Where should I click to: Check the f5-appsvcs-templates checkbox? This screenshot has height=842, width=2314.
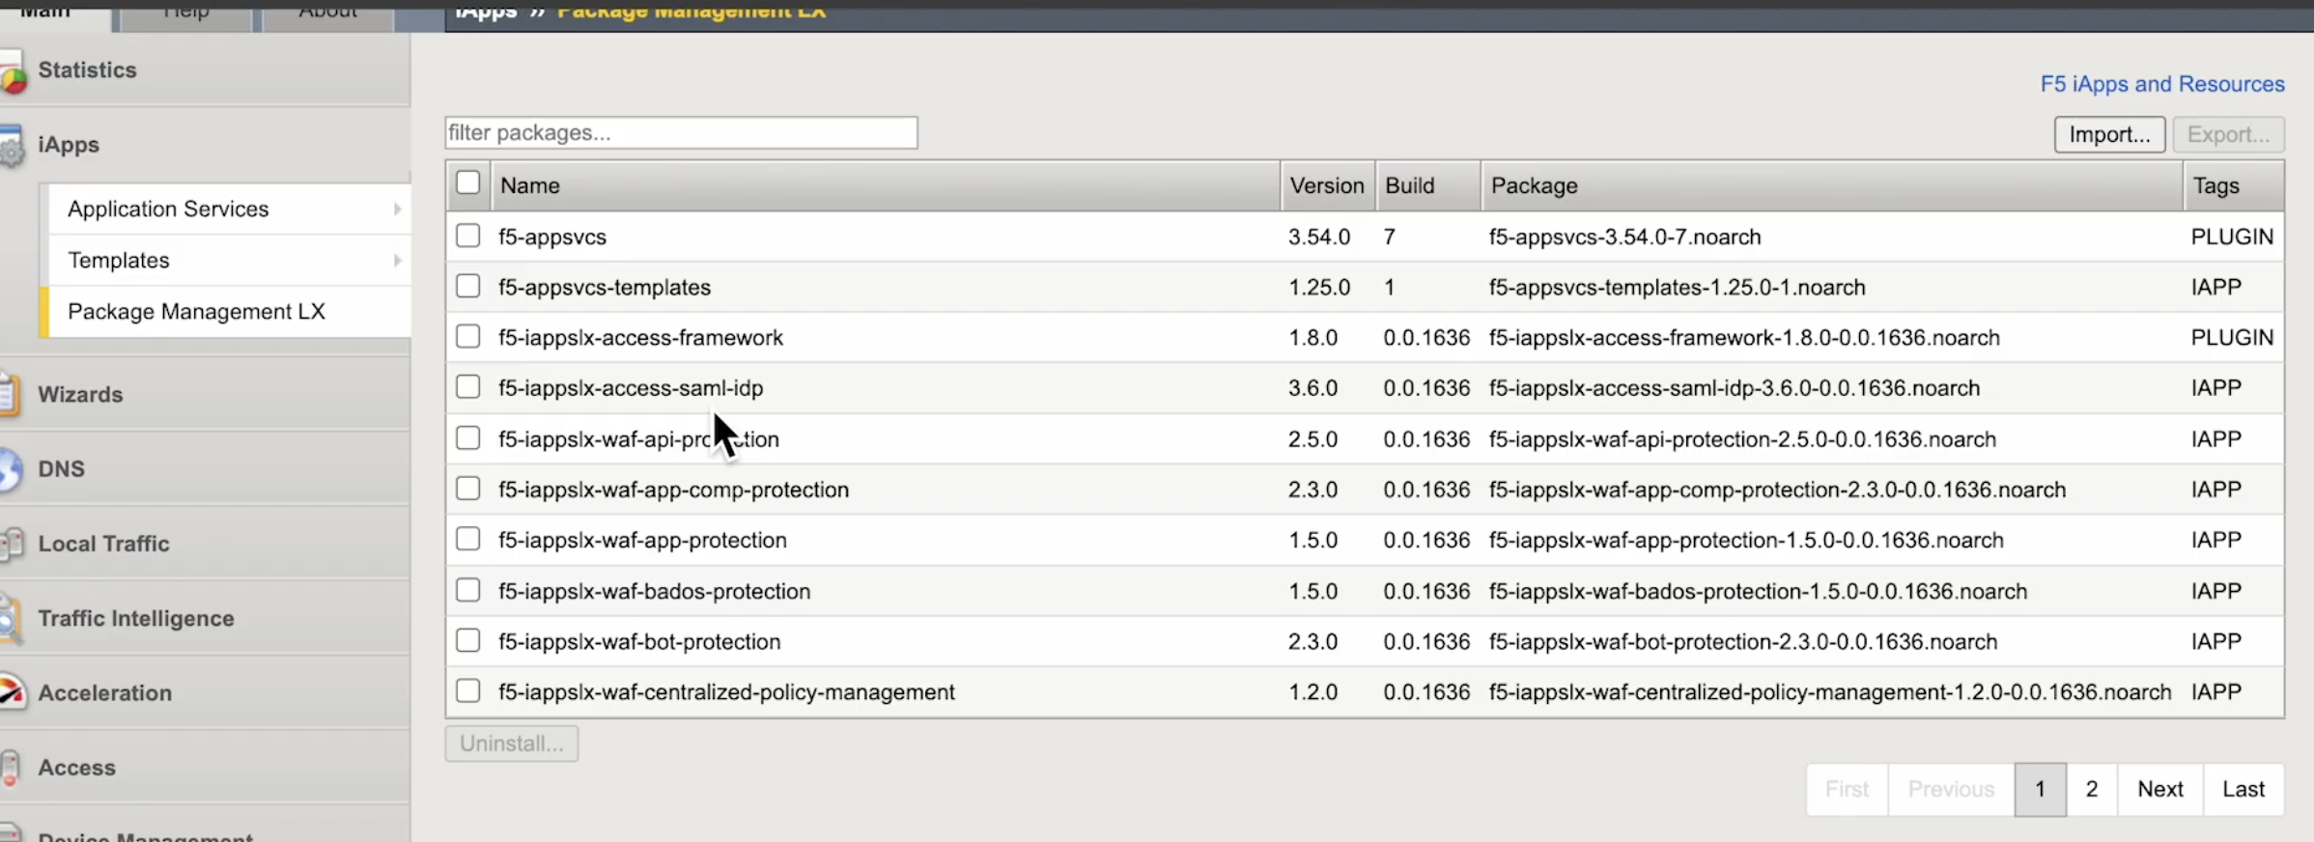(468, 286)
